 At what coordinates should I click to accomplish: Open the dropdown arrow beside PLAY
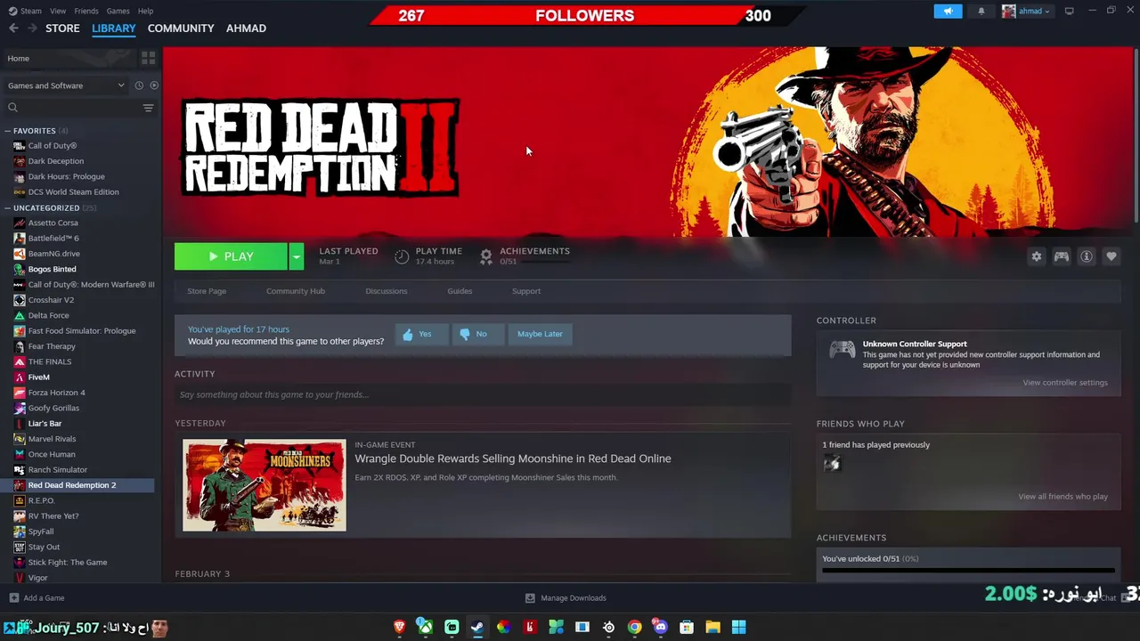coord(297,256)
